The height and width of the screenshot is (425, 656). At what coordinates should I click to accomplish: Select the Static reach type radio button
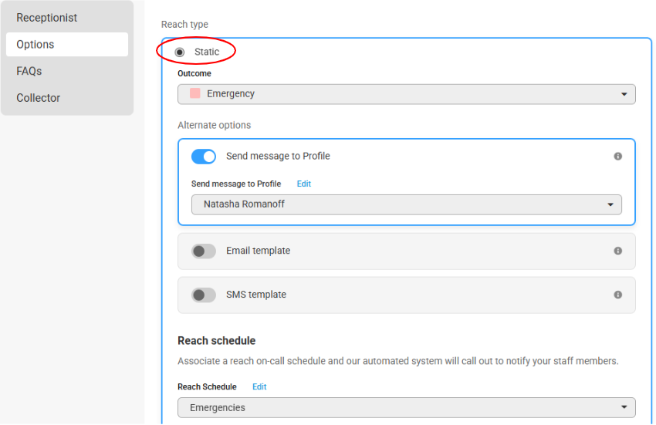[180, 52]
